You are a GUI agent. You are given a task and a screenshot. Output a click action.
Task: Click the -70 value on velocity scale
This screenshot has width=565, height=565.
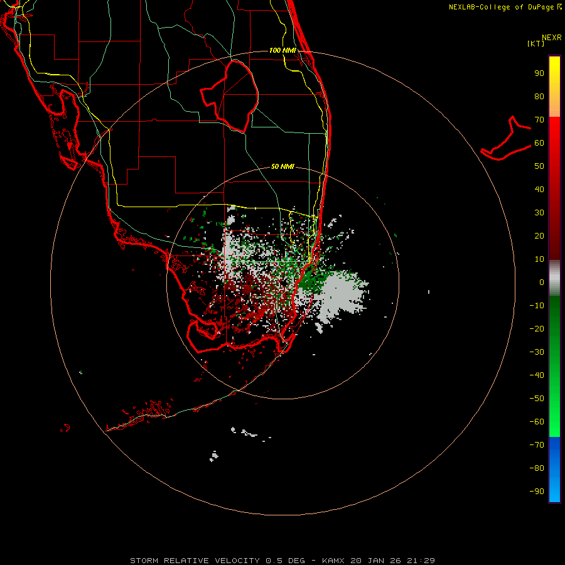coord(537,444)
